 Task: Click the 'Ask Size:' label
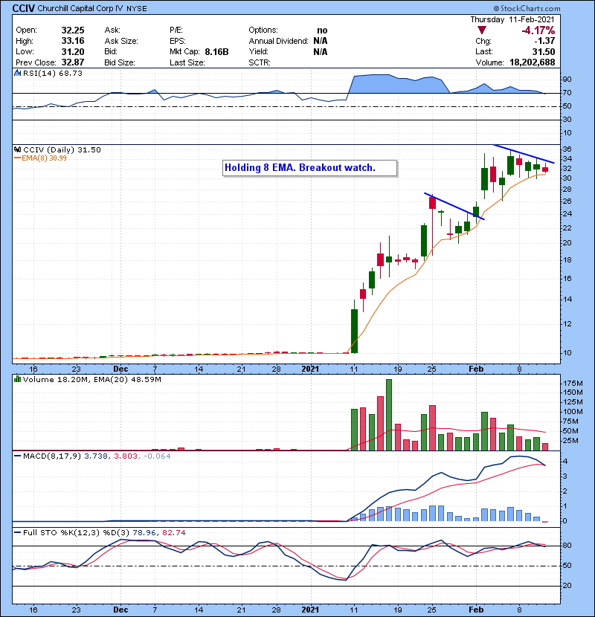click(x=121, y=41)
